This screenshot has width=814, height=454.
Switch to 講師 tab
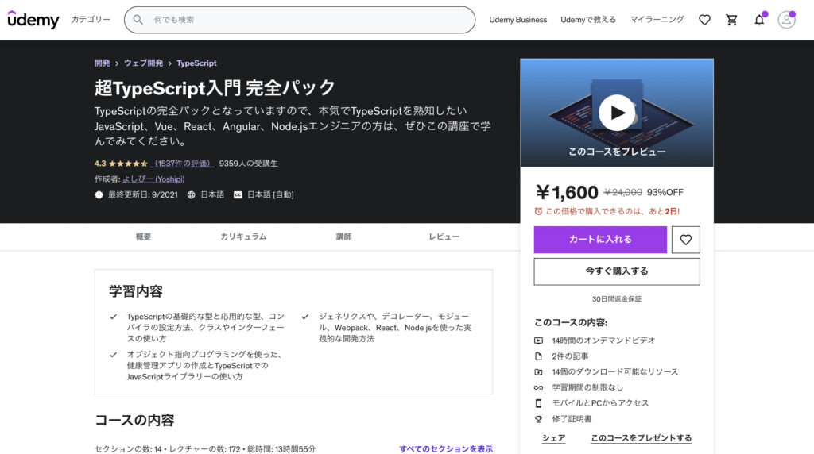pos(343,237)
